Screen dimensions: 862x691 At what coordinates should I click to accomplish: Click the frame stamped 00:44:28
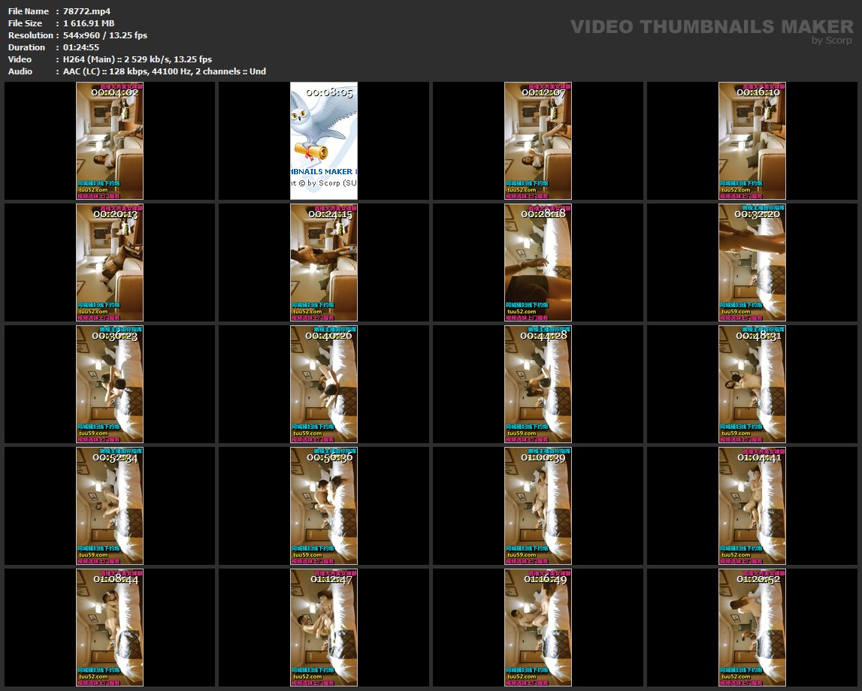pyautogui.click(x=538, y=385)
